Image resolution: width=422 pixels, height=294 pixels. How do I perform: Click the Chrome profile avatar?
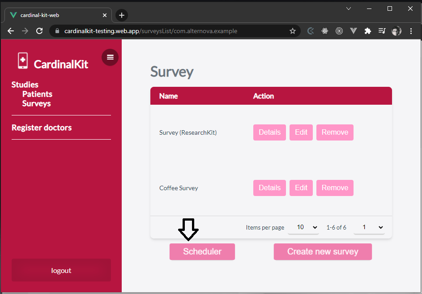[x=396, y=31]
